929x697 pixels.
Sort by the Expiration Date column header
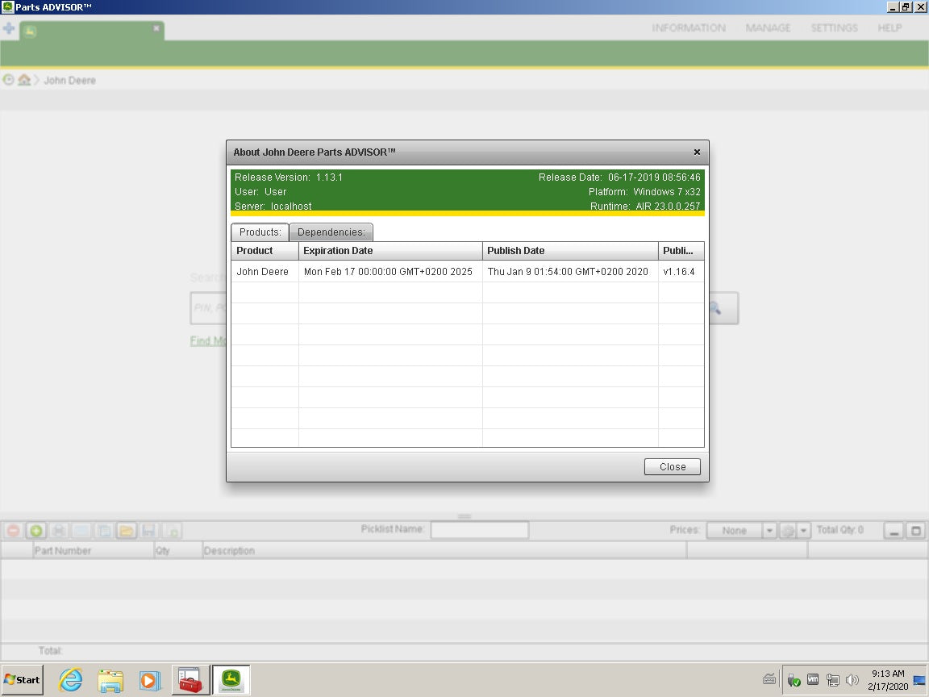pyautogui.click(x=390, y=251)
